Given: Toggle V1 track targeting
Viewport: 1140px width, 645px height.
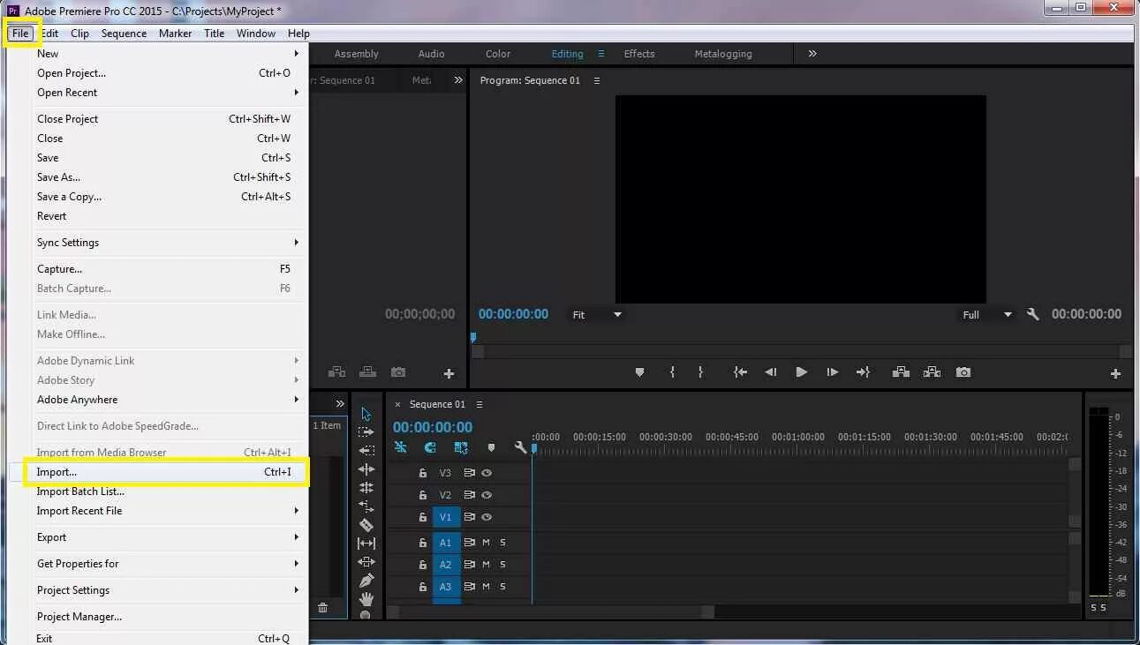Looking at the screenshot, I should [x=446, y=517].
